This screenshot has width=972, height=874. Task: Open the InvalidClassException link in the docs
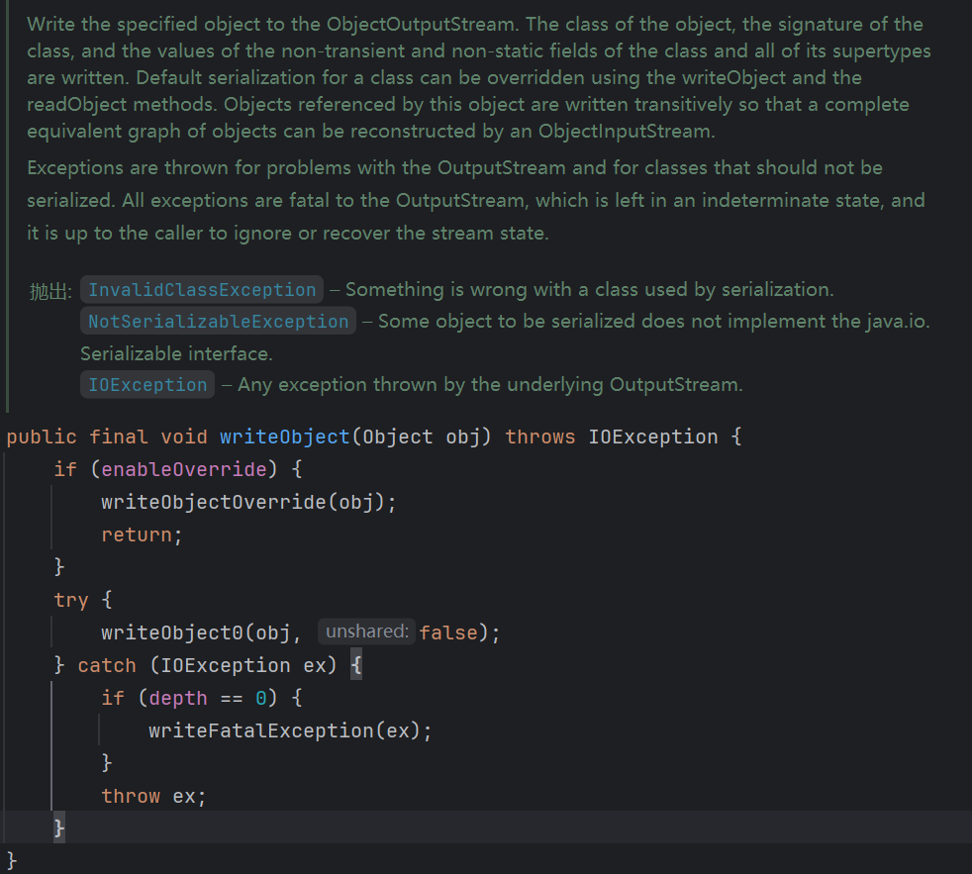click(202, 290)
